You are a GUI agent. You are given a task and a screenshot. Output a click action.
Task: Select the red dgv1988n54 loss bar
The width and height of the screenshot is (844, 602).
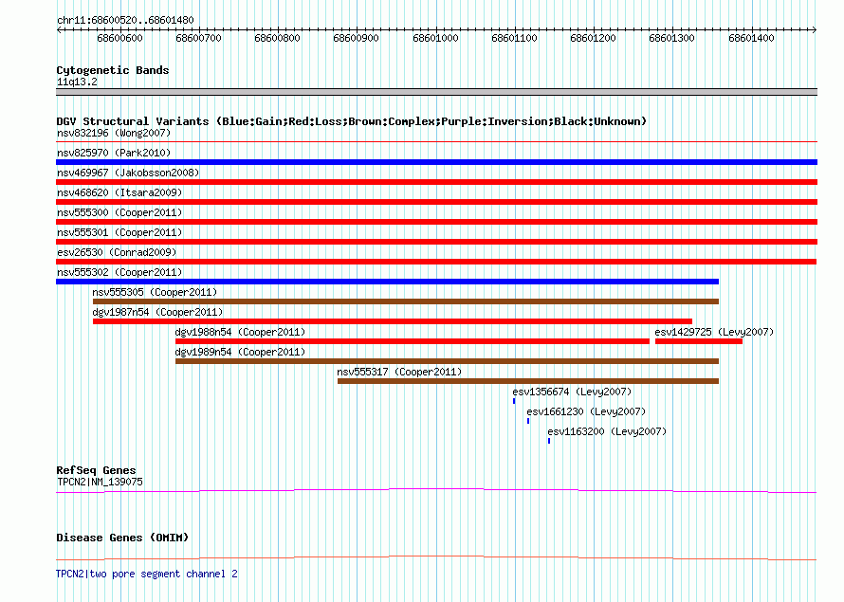413,341
